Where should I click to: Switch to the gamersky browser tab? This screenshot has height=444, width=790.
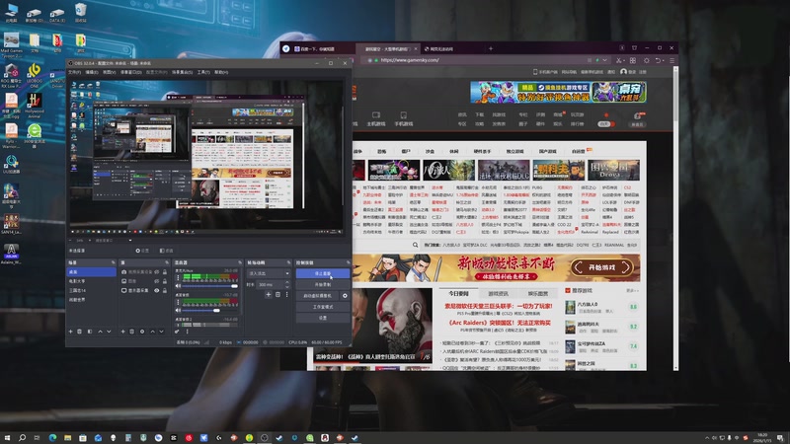click(387, 48)
